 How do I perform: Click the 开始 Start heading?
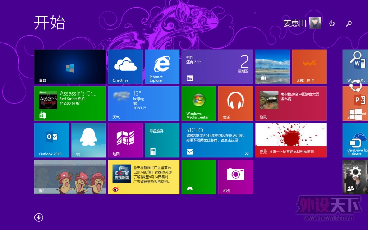tap(50, 23)
